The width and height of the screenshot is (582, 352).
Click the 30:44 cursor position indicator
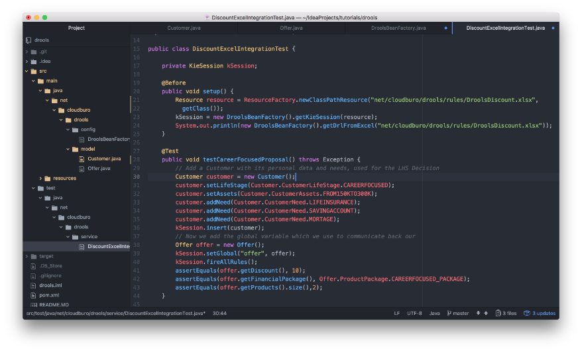(220, 313)
